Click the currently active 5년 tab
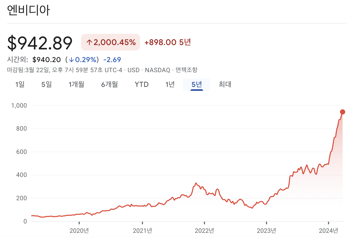 [197, 84]
